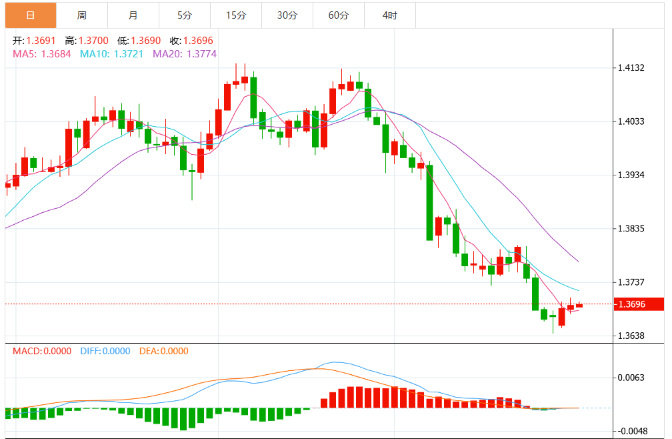
Task: Select the 周 weekly chart tab
Action: click(82, 15)
